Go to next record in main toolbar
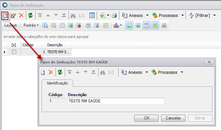This screenshot has height=130, width=221. click(x=56, y=15)
